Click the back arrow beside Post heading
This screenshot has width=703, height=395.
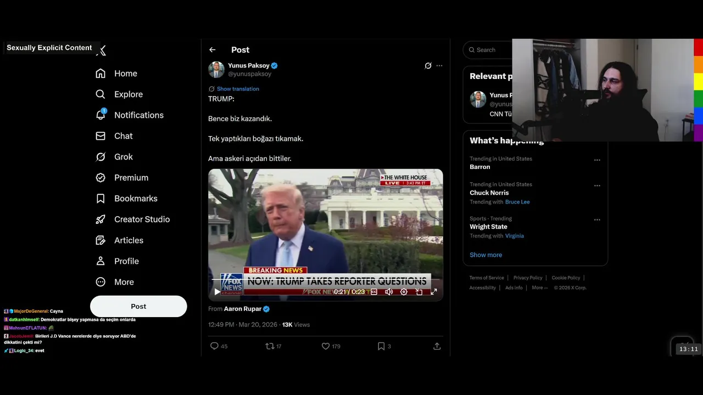pyautogui.click(x=213, y=50)
